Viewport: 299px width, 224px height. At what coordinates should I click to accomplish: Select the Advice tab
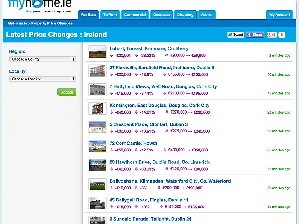click(x=206, y=15)
